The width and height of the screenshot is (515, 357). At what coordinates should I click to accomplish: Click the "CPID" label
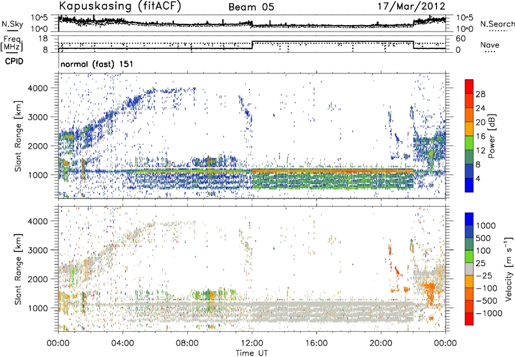click(x=14, y=61)
